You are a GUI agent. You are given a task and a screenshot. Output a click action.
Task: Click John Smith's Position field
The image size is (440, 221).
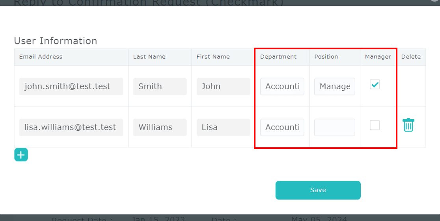pyautogui.click(x=334, y=86)
